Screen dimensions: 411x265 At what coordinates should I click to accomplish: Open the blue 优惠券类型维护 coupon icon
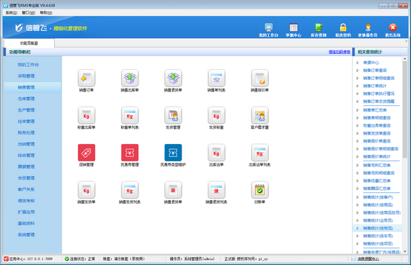coord(173,153)
